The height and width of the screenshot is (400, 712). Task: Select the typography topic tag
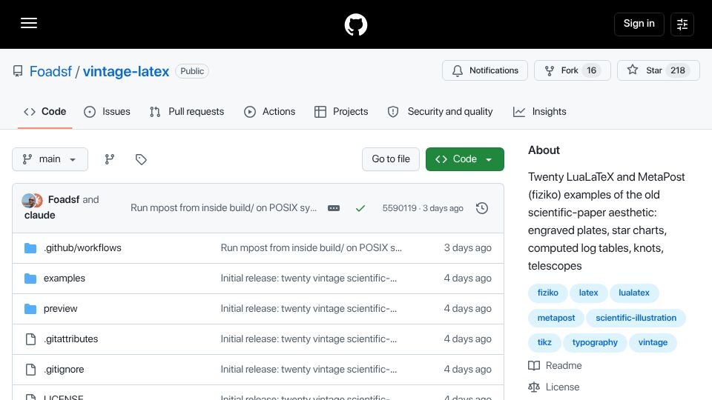click(x=595, y=342)
